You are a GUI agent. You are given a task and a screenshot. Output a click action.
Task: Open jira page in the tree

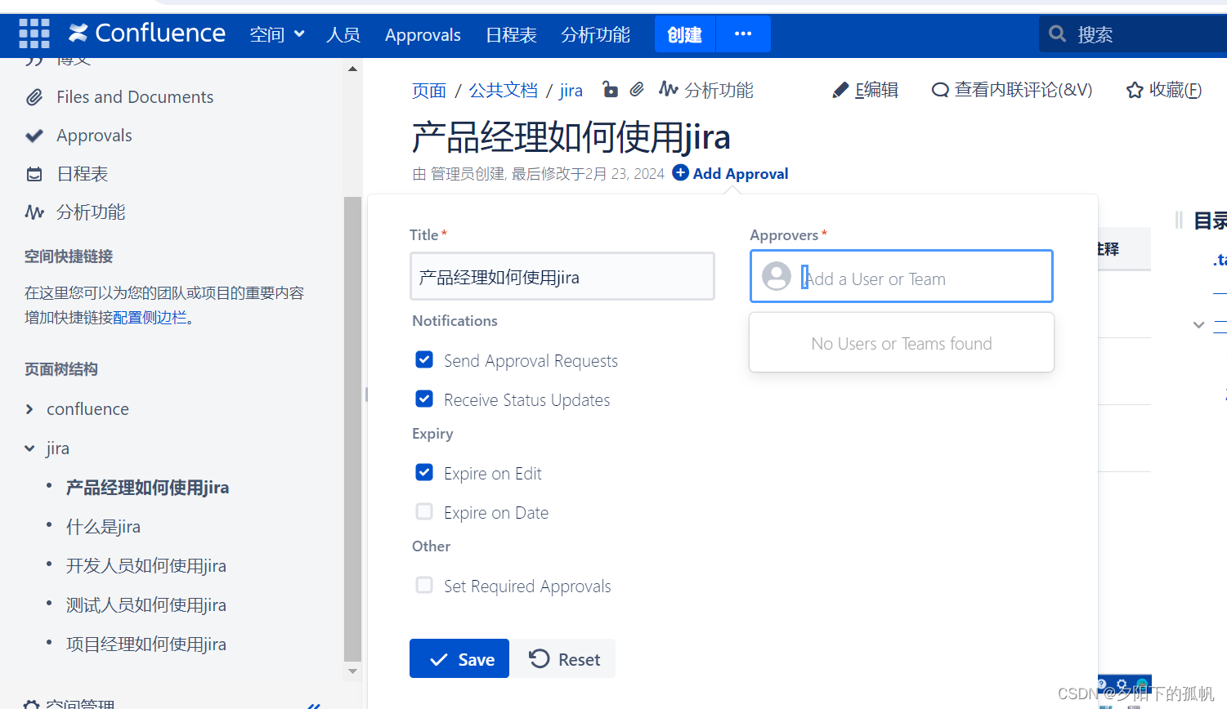pyautogui.click(x=57, y=448)
